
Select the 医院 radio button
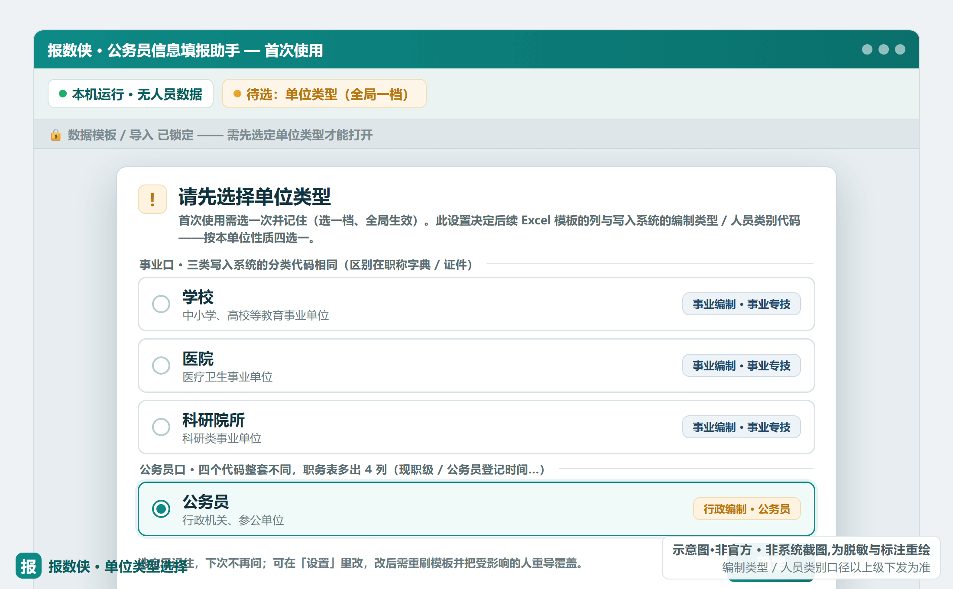coord(161,366)
